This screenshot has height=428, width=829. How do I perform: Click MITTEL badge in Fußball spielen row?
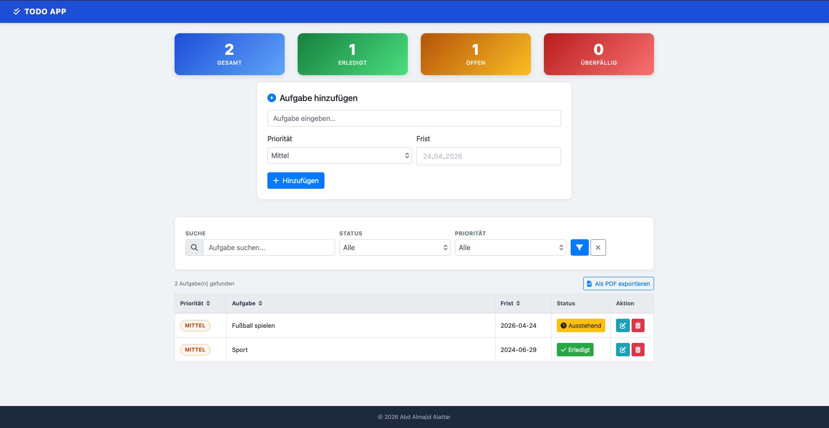pos(195,326)
